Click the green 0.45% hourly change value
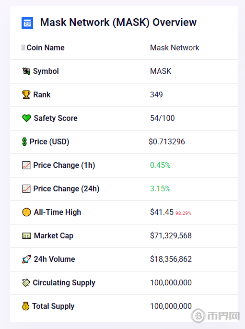 click(160, 165)
